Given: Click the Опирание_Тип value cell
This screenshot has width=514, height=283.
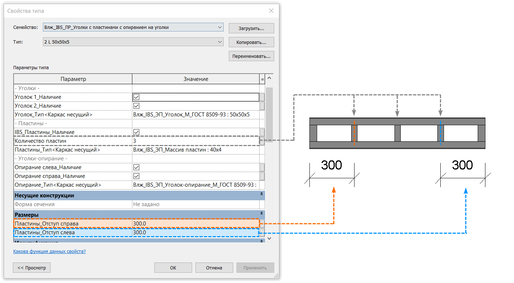Looking at the screenshot, I should tap(196, 185).
